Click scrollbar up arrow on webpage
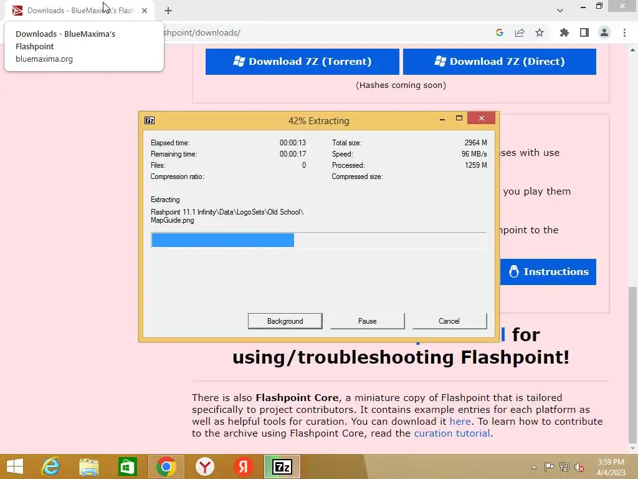 632,50
